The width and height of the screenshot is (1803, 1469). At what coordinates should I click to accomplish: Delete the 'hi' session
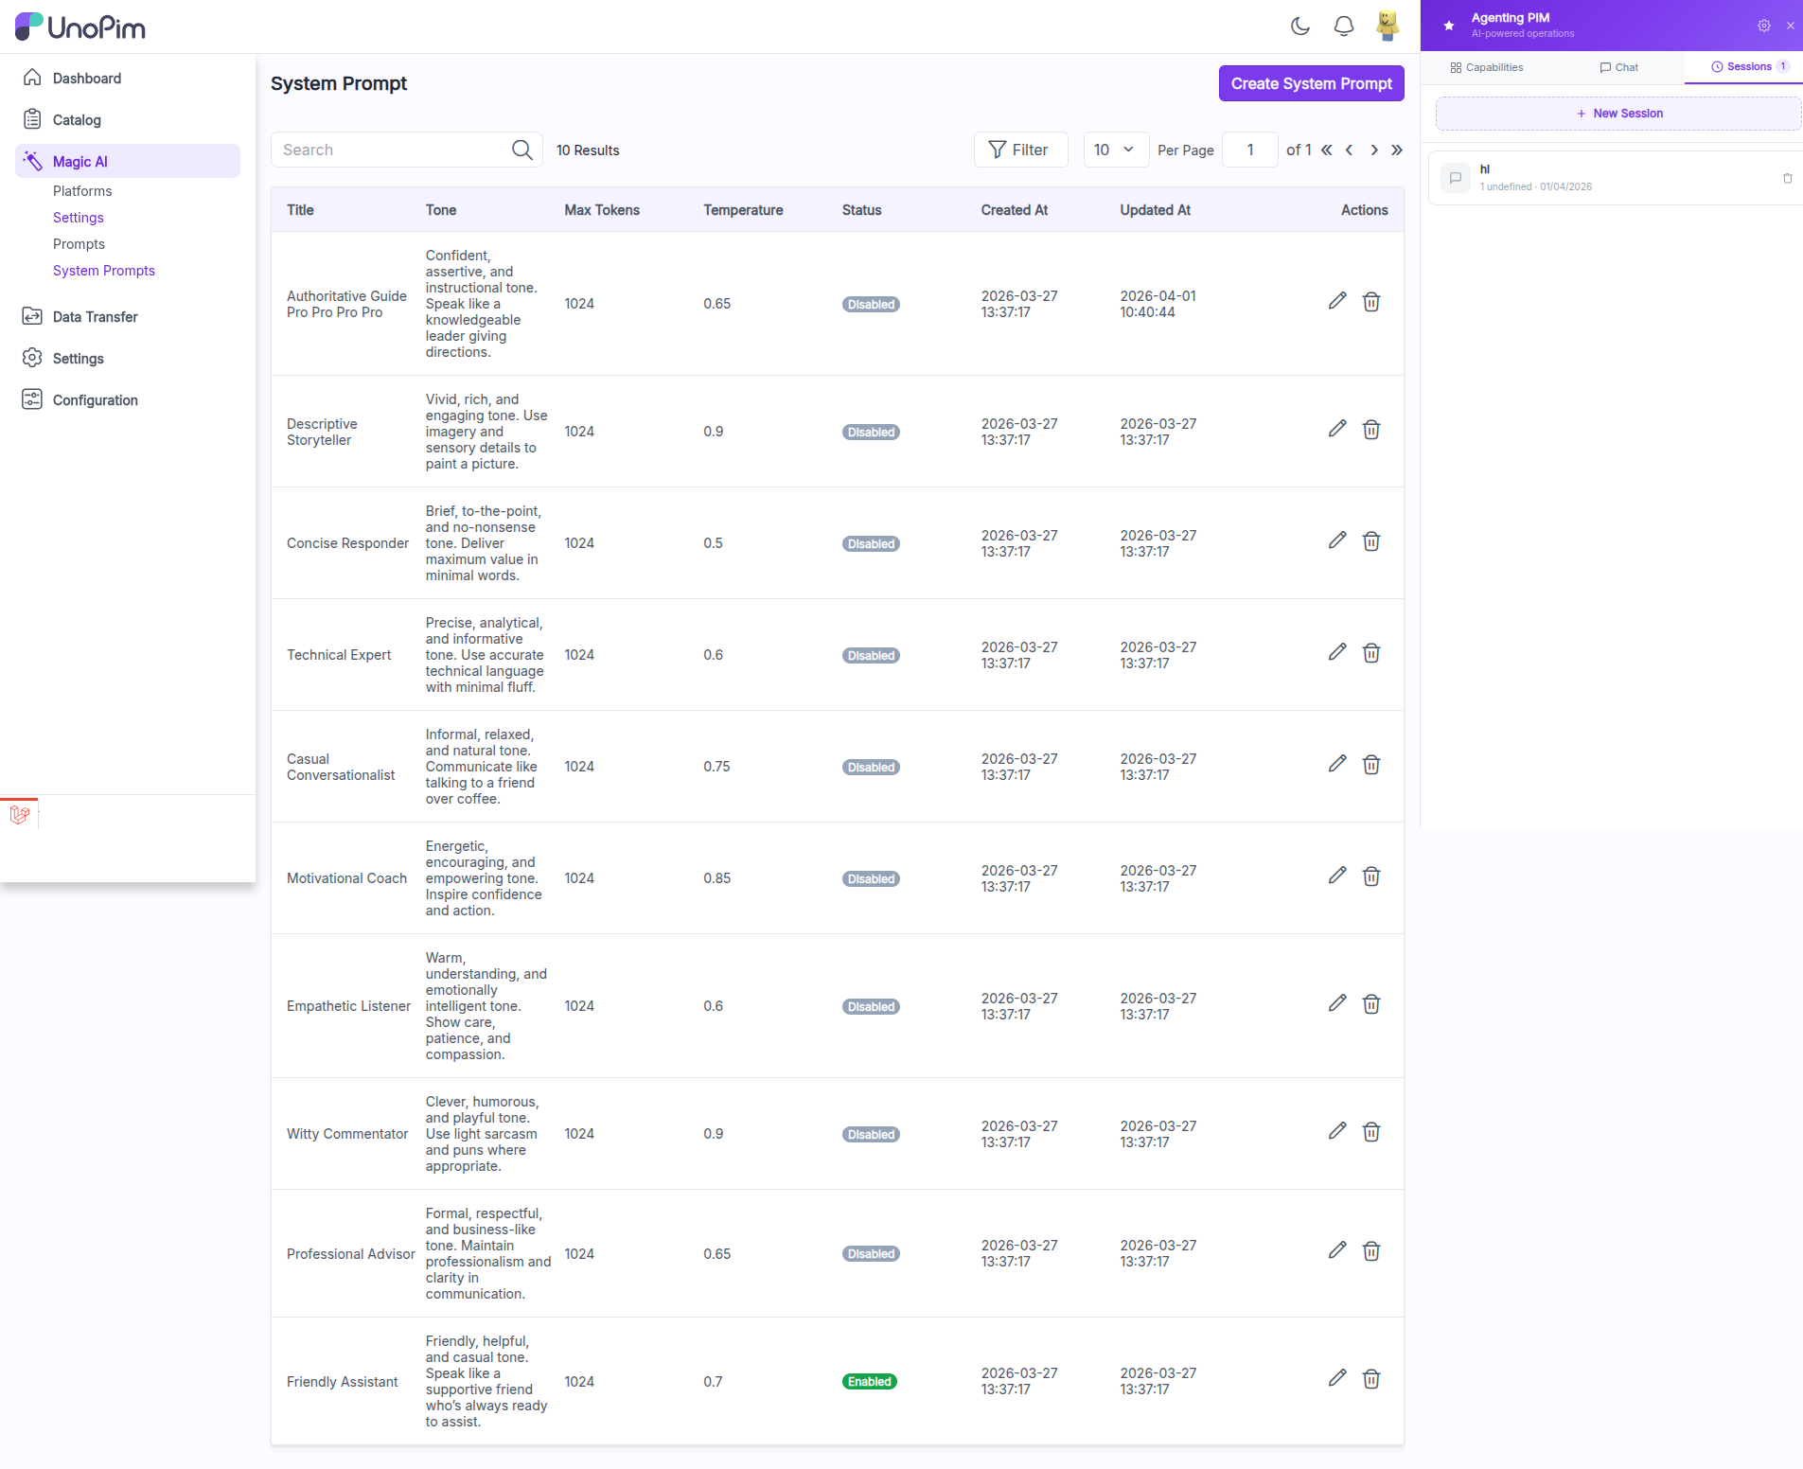(x=1787, y=178)
